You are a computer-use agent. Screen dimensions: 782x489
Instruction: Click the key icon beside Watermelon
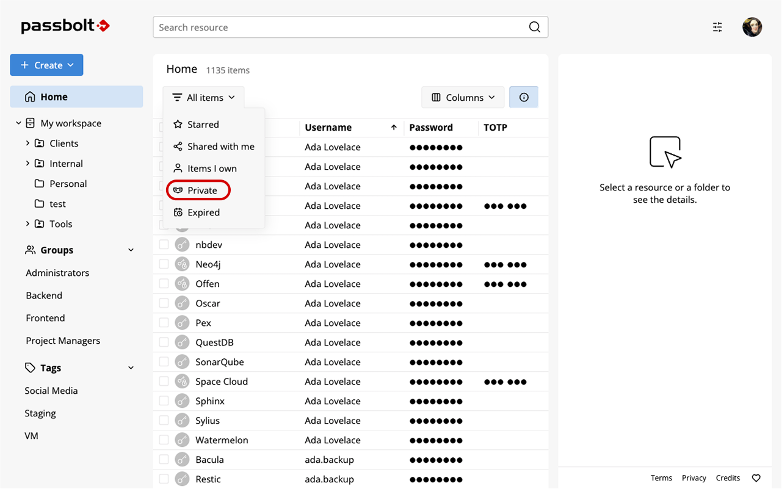181,440
